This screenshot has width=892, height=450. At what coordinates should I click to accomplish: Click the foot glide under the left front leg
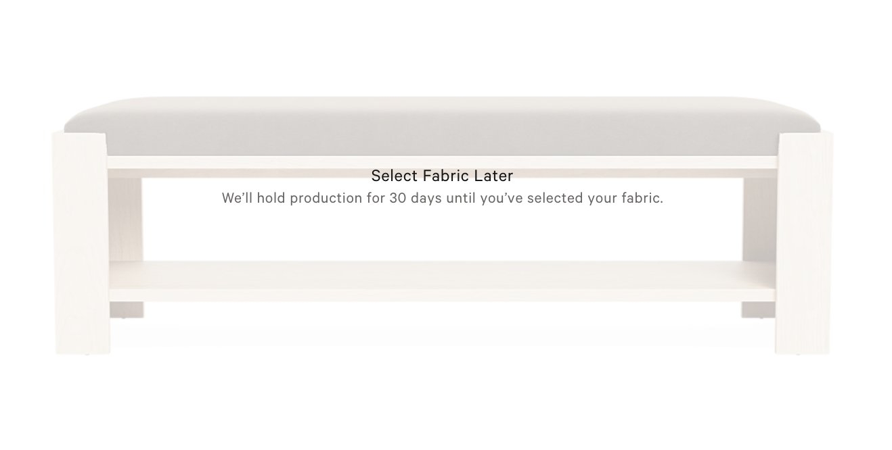(87, 355)
